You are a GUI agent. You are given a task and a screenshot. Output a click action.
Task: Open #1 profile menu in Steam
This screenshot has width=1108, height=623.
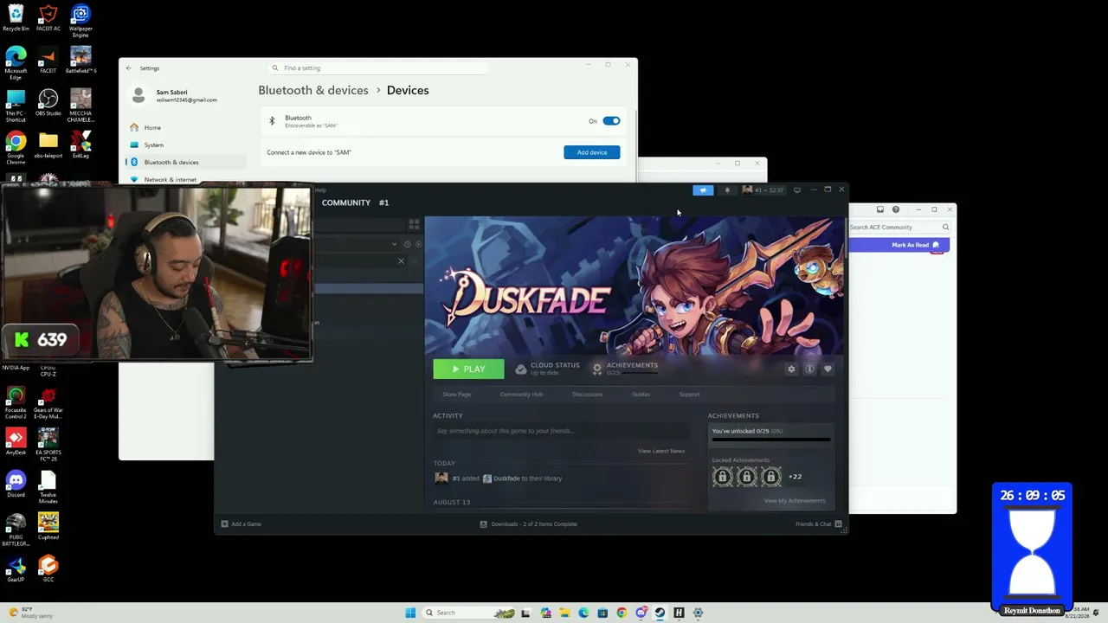tap(383, 203)
